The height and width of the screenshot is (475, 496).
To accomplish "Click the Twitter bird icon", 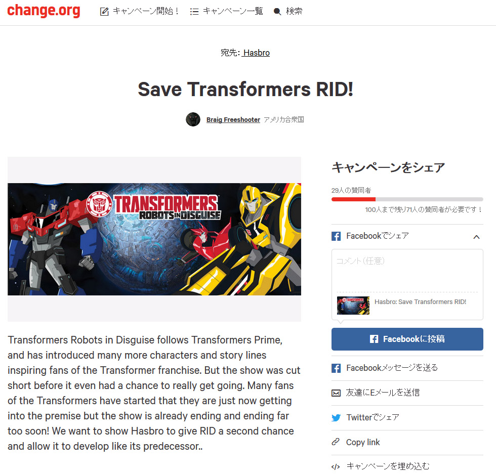I will click(336, 418).
